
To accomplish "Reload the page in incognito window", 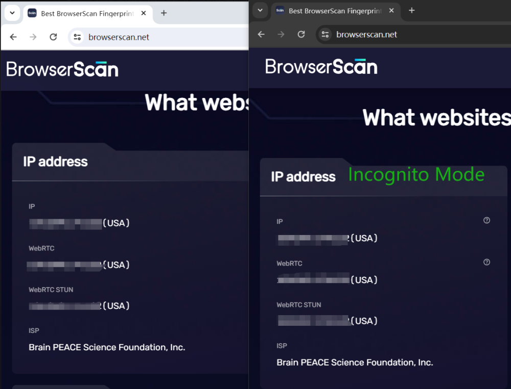I will (301, 35).
